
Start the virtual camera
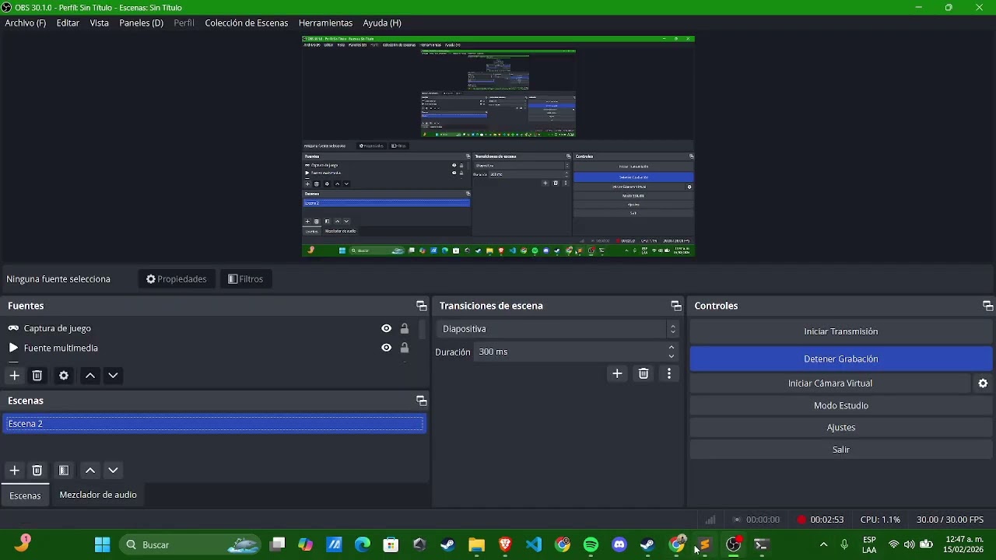(x=830, y=383)
